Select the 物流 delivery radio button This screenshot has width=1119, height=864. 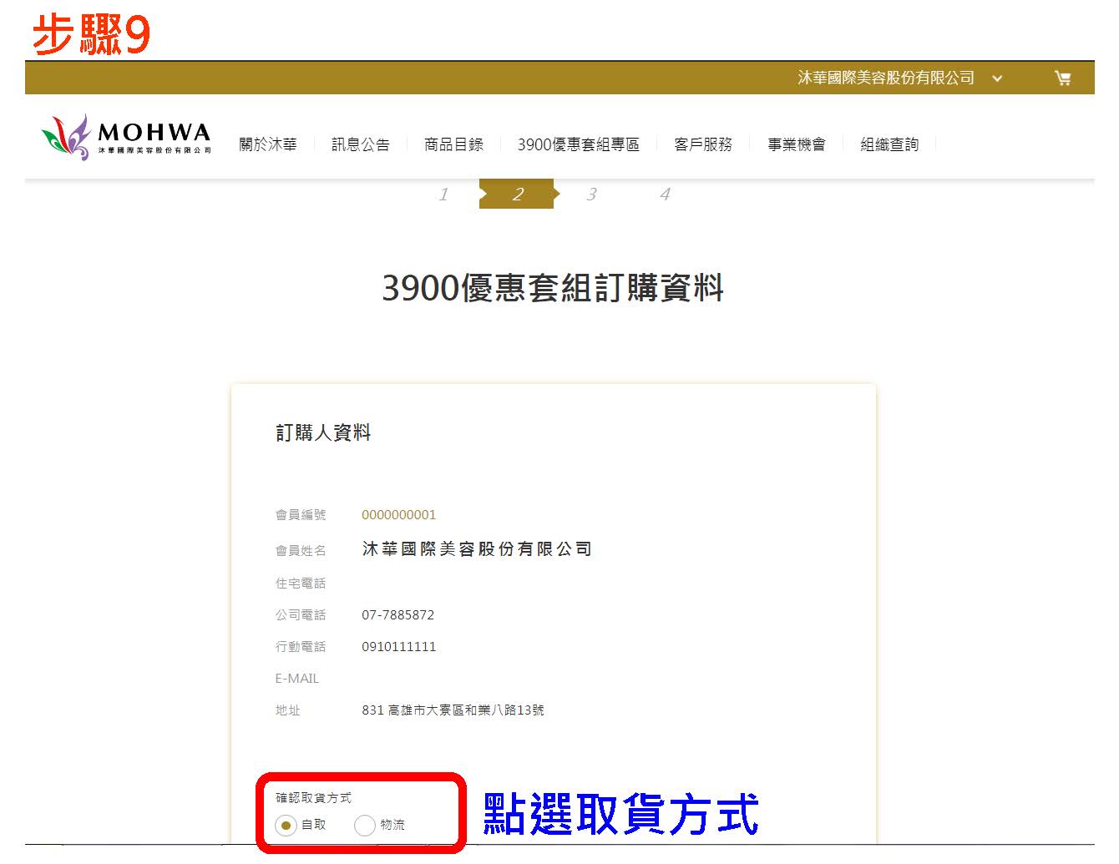365,826
